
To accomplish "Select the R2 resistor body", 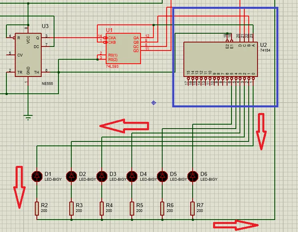I will pyautogui.click(x=37, y=208).
